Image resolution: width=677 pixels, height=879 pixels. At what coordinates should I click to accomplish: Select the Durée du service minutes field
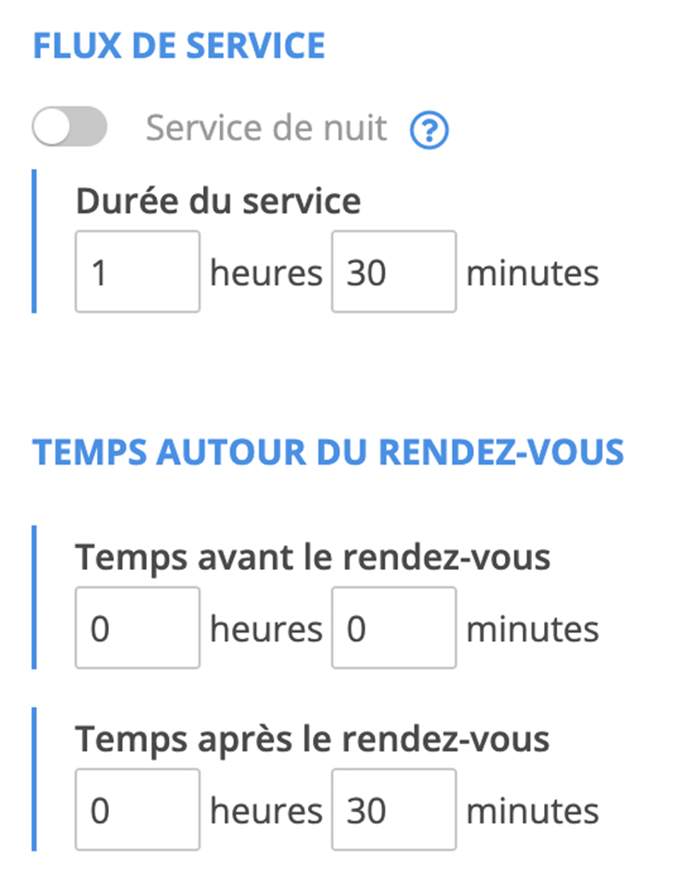pos(394,272)
